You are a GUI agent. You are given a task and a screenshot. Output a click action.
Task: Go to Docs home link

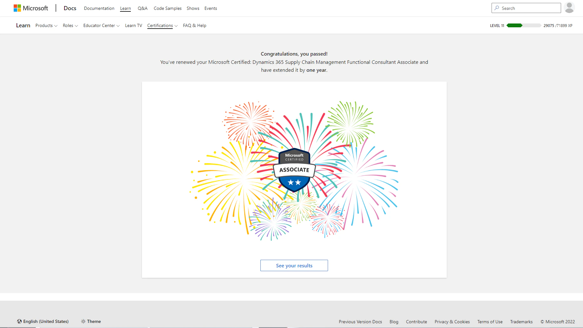coord(70,8)
